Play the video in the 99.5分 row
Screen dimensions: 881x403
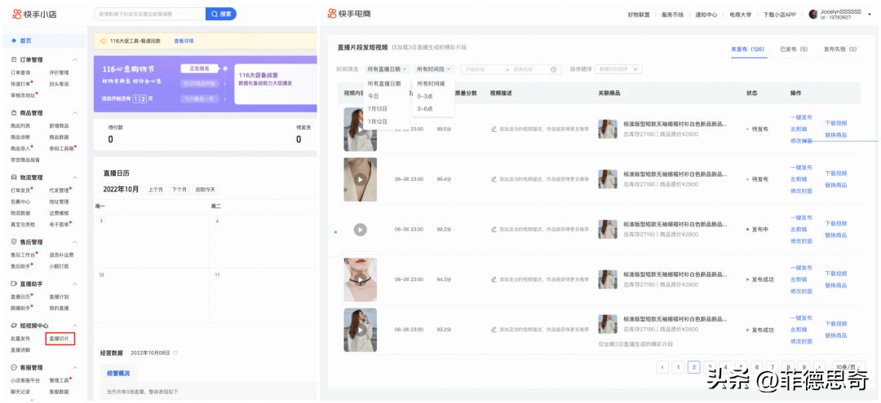(361, 129)
